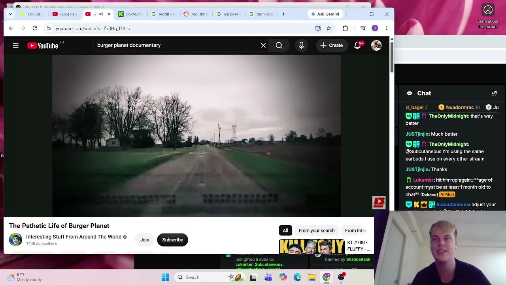This screenshot has width=506, height=285.
Task: Click the d_bagel leaderboard entry
Action: pyautogui.click(x=417, y=107)
